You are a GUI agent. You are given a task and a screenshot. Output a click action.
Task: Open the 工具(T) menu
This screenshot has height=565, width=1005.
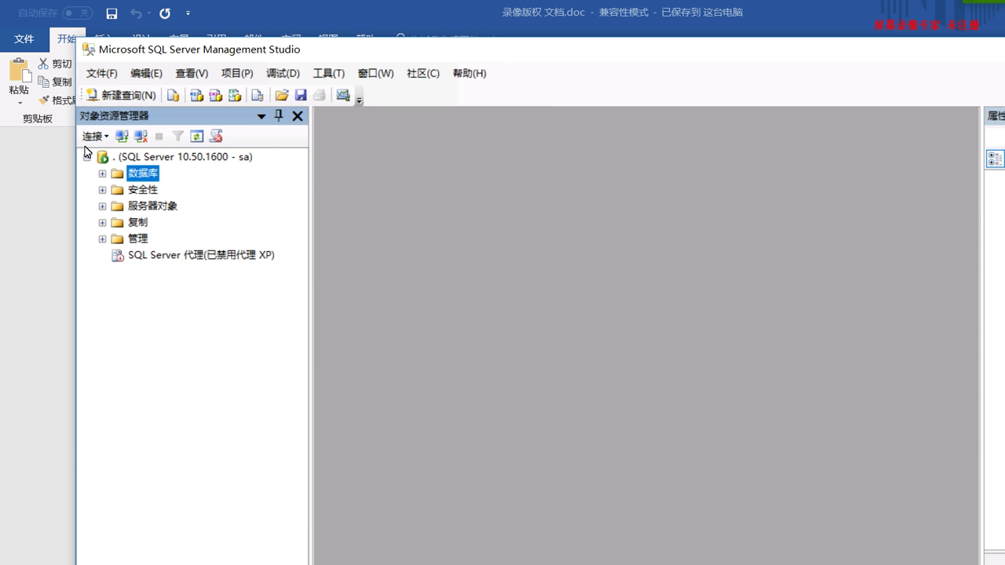328,73
